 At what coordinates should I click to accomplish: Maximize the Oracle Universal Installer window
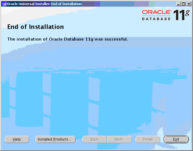click(183, 4)
